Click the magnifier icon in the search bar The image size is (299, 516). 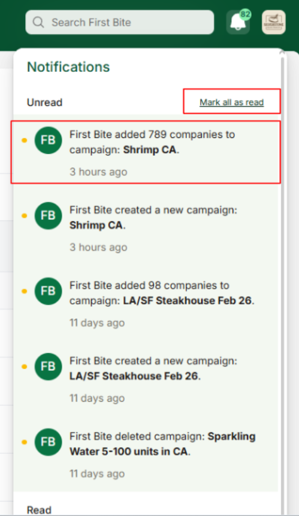tap(38, 22)
